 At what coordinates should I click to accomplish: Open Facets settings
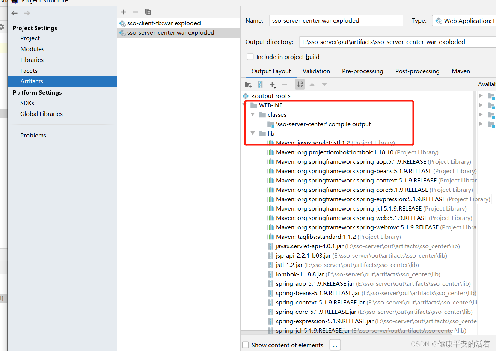coord(29,71)
